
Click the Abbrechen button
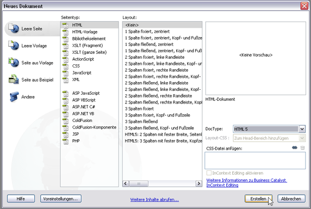pyautogui.click(x=291, y=199)
